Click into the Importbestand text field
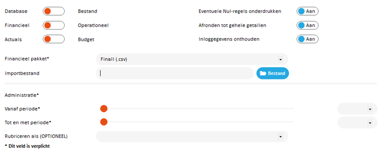387x158 pixels. click(x=175, y=73)
